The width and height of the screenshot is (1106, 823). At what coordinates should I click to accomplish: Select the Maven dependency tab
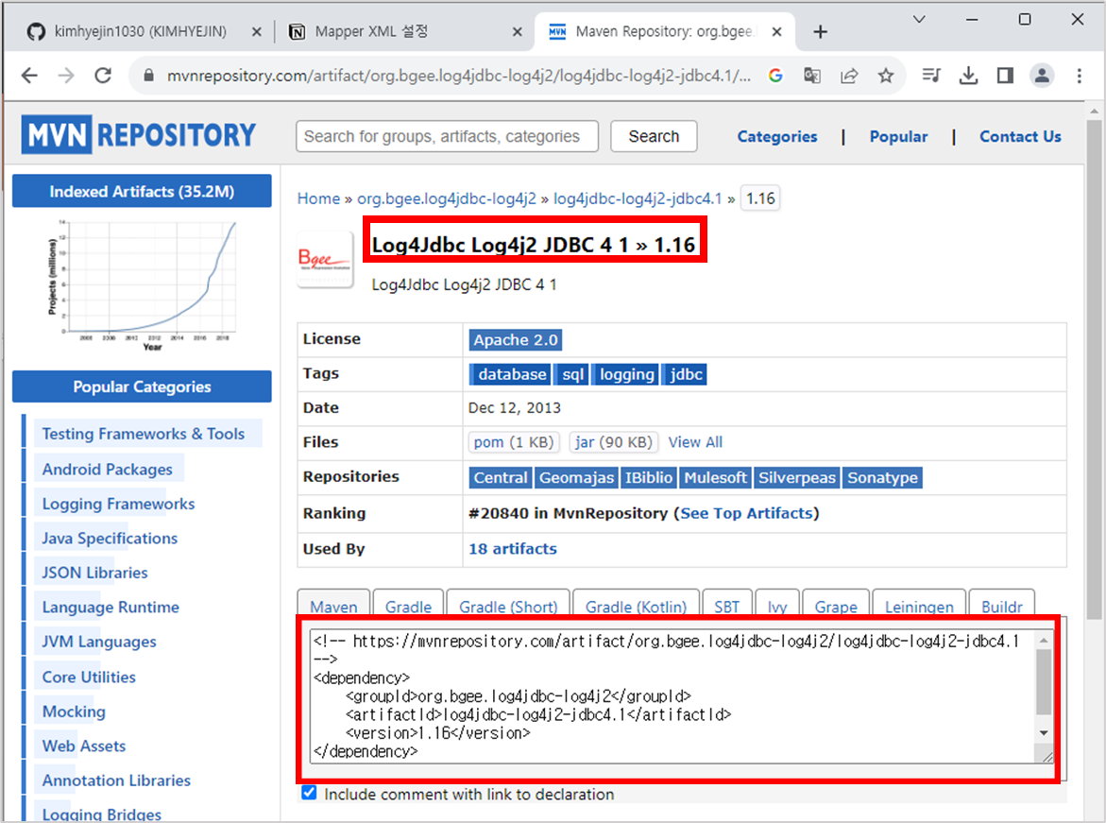click(x=332, y=605)
